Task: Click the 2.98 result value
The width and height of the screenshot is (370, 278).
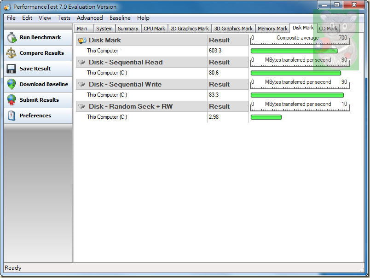Action: coord(214,117)
